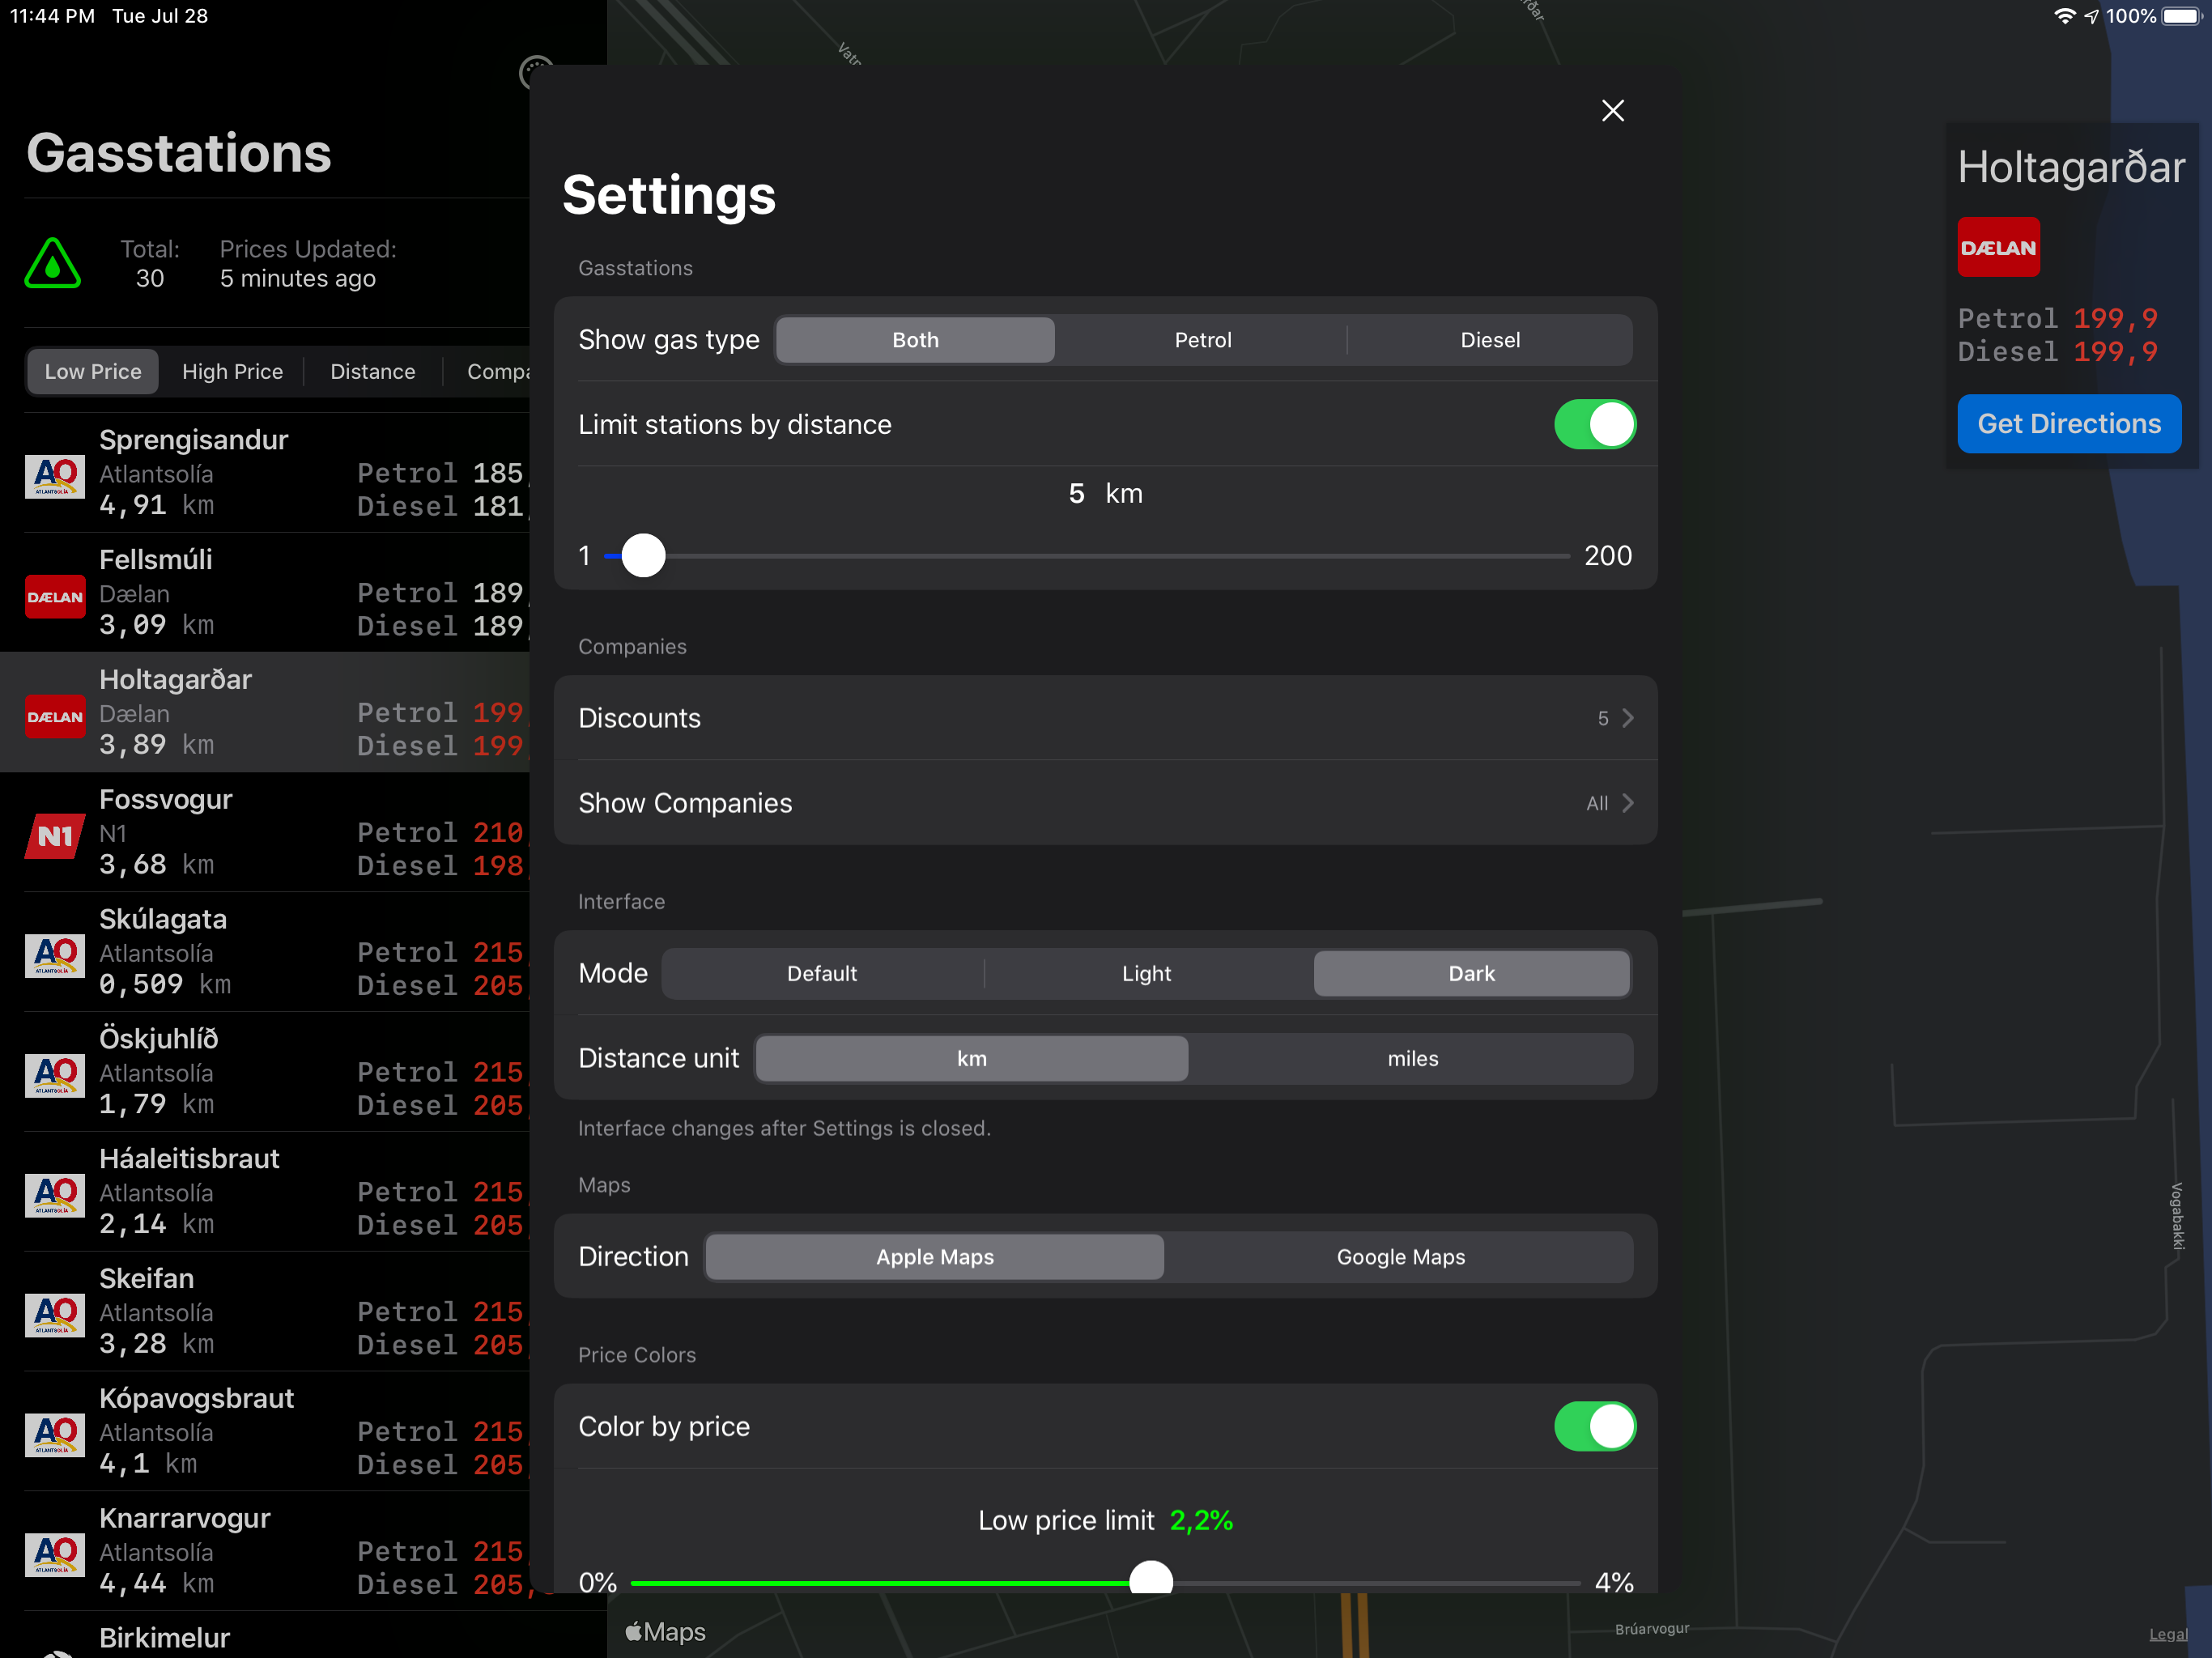The width and height of the screenshot is (2212, 1658).
Task: Close Settings with the X button
Action: point(1612,110)
